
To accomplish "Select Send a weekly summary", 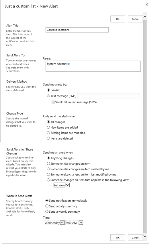I will pyautogui.click(x=47, y=211).
